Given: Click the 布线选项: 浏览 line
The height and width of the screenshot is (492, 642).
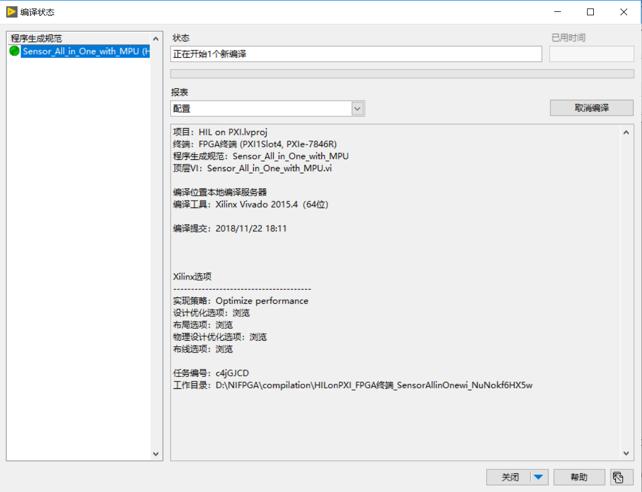Looking at the screenshot, I should (x=203, y=349).
